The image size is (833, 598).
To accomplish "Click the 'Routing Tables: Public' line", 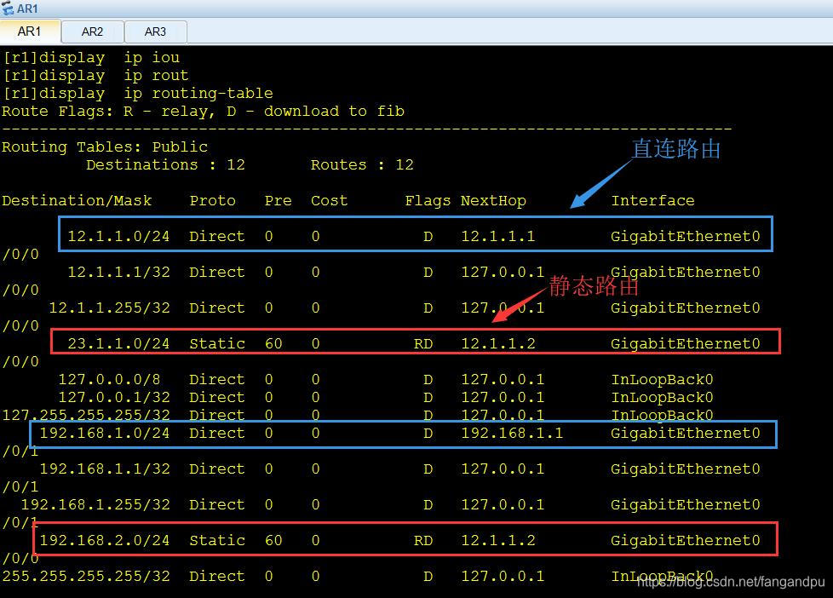I will pyautogui.click(x=105, y=147).
